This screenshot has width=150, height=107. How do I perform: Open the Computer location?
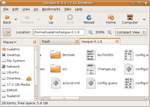pyautogui.click(x=130, y=18)
